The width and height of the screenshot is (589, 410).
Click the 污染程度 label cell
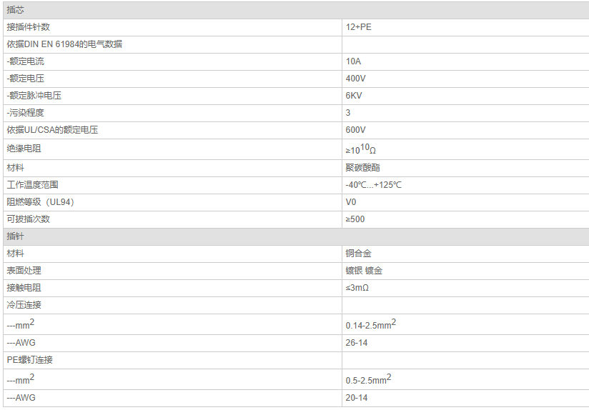point(173,113)
